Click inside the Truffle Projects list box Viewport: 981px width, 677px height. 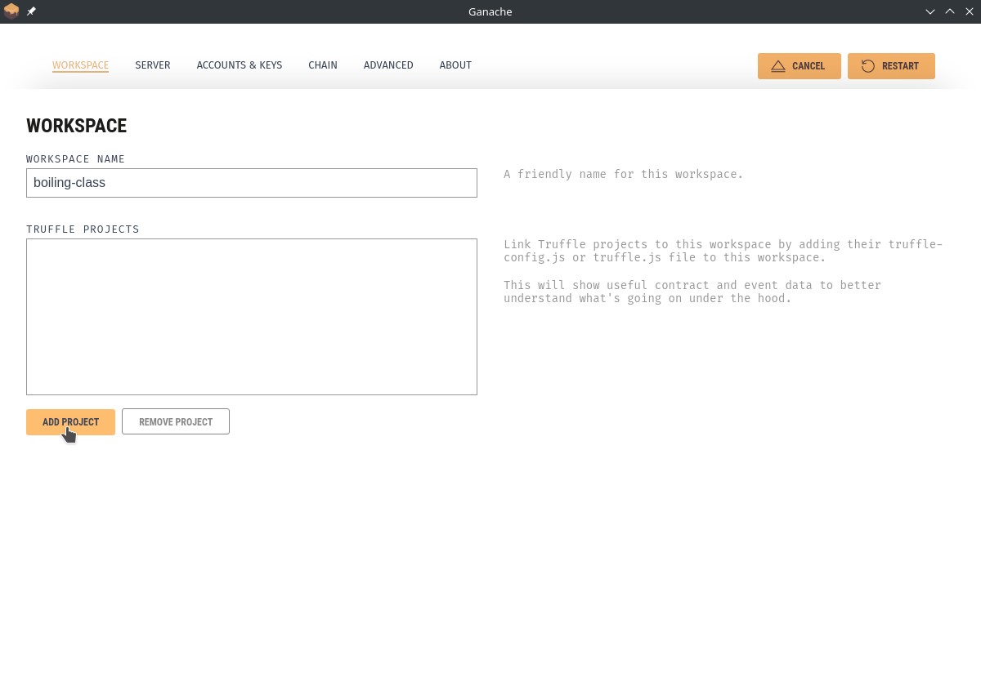click(x=252, y=317)
